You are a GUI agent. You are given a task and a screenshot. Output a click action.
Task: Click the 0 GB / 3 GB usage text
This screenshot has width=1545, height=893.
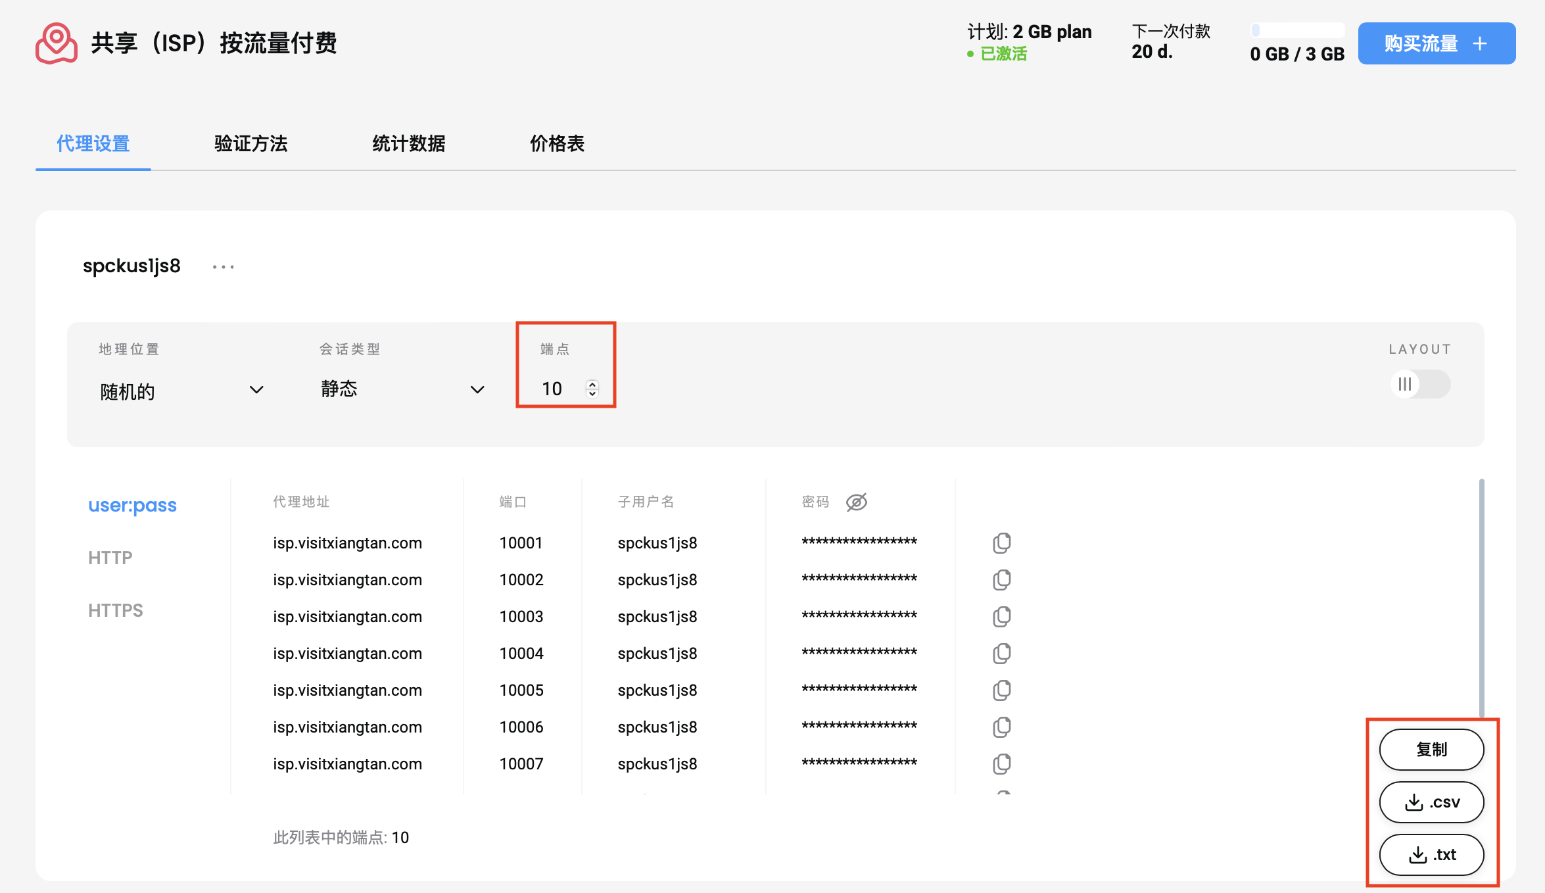[1297, 54]
